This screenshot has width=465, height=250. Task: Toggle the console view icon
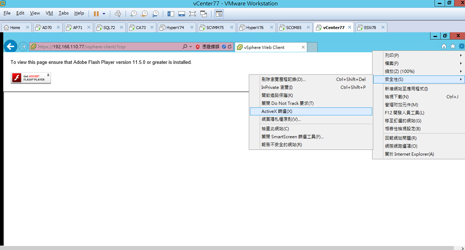[x=219, y=14]
